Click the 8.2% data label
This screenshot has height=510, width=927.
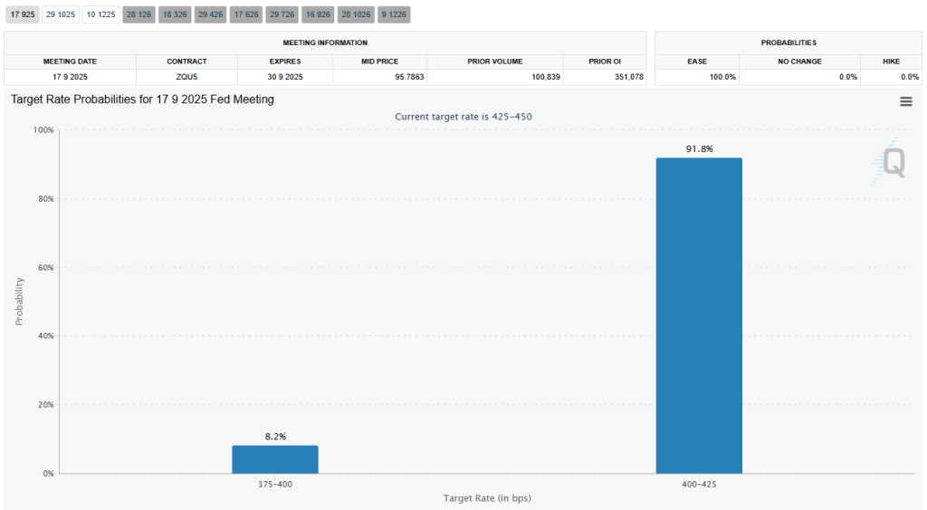pyautogui.click(x=275, y=436)
